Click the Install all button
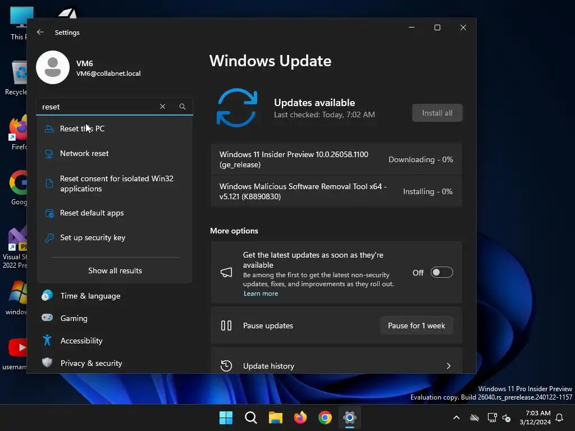575x431 pixels. (437, 113)
